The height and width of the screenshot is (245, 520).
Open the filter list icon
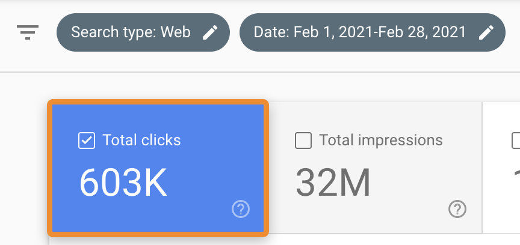(28, 32)
